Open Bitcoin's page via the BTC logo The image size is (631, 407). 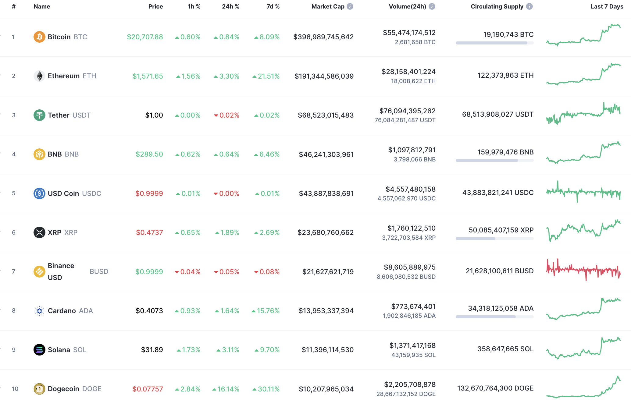pyautogui.click(x=39, y=37)
